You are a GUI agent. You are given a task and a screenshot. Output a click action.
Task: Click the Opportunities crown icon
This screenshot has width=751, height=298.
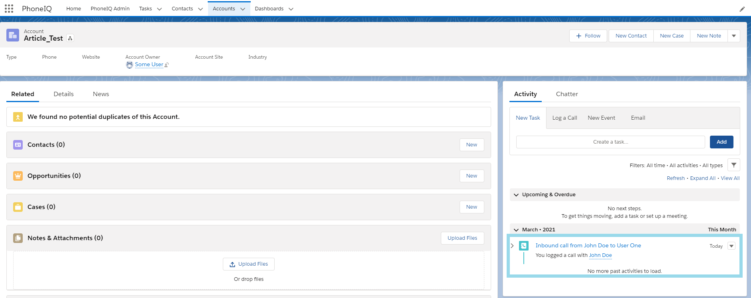[18, 176]
